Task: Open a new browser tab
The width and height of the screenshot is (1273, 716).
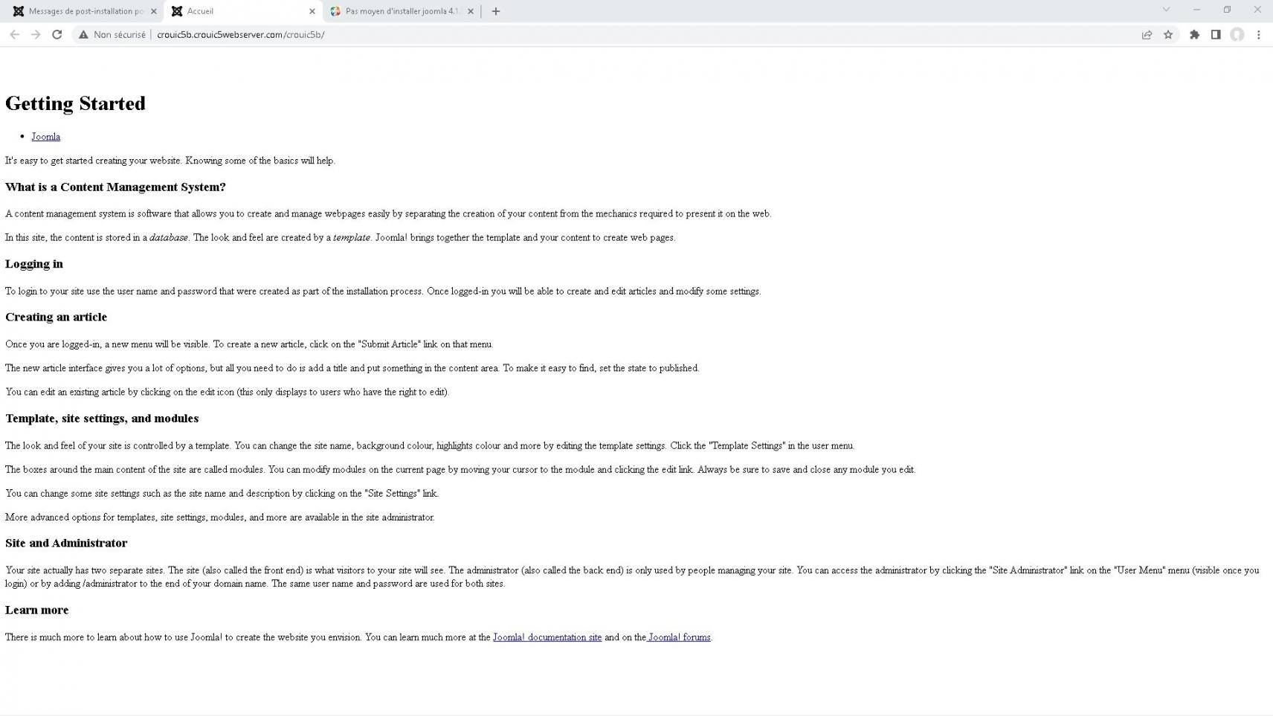Action: pos(496,11)
